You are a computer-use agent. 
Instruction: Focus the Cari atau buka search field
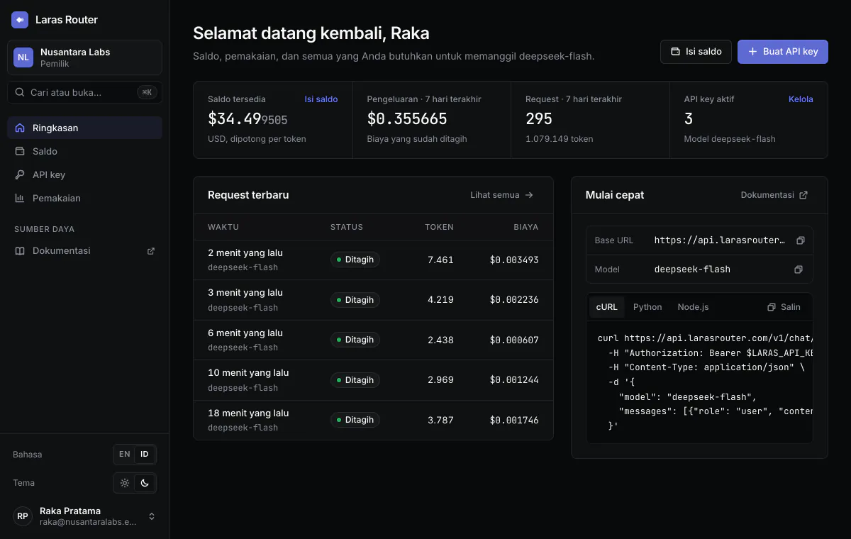tap(84, 92)
